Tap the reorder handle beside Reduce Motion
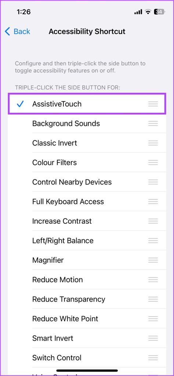This screenshot has width=174, height=376. (153, 280)
